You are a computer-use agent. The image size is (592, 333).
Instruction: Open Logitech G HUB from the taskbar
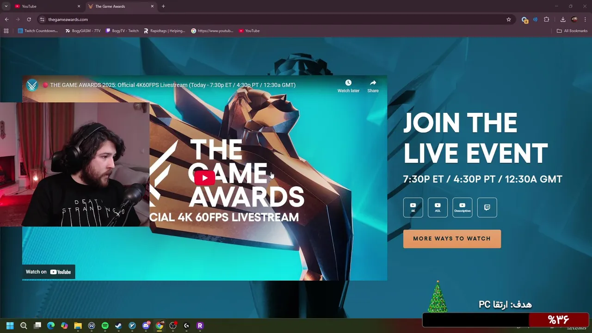pyautogui.click(x=186, y=326)
